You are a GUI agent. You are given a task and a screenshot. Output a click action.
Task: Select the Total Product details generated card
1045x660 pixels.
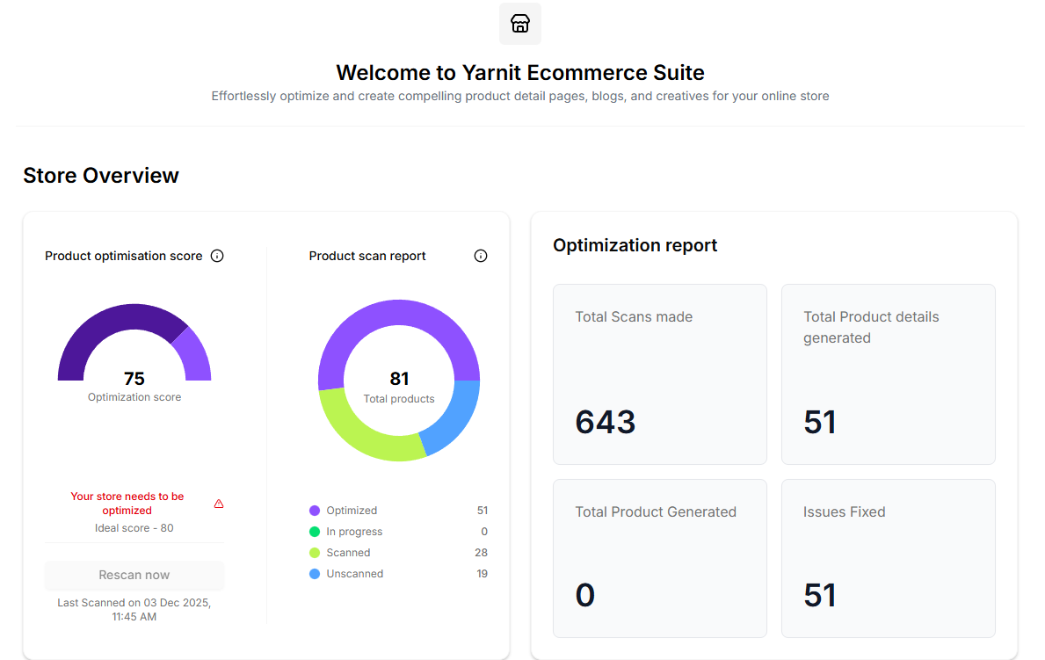[889, 374]
